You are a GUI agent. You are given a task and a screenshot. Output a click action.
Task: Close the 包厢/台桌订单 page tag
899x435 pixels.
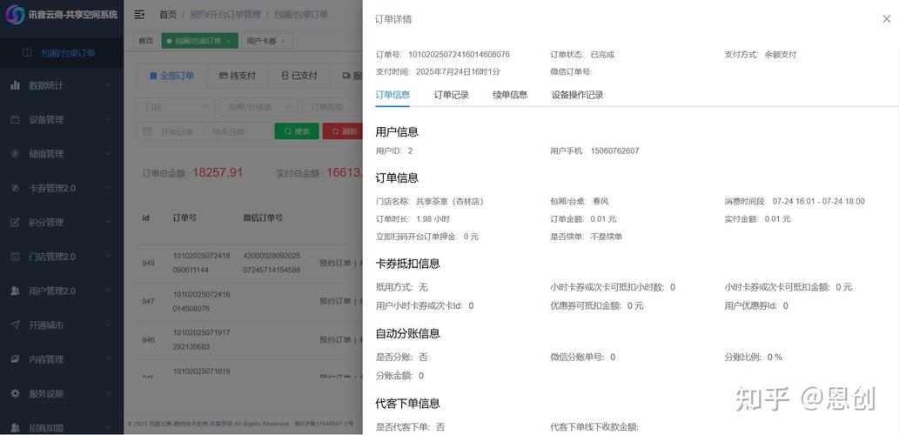pyautogui.click(x=228, y=41)
